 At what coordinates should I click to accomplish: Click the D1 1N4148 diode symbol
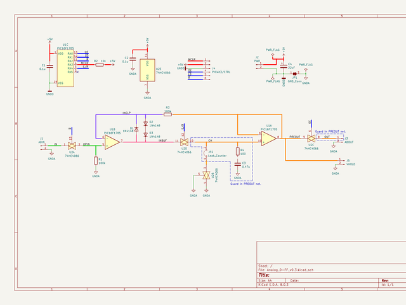[x=136, y=129]
